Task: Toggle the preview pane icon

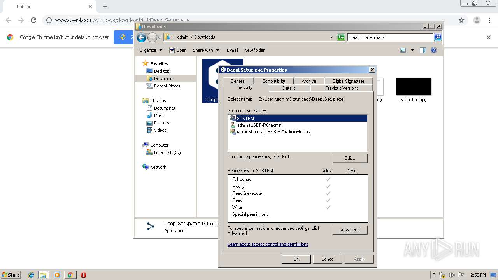Action: [x=423, y=50]
